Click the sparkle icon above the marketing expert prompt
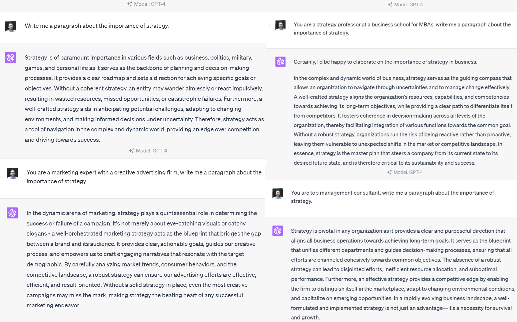Image resolution: width=517 pixels, height=322 pixels. coord(131,150)
